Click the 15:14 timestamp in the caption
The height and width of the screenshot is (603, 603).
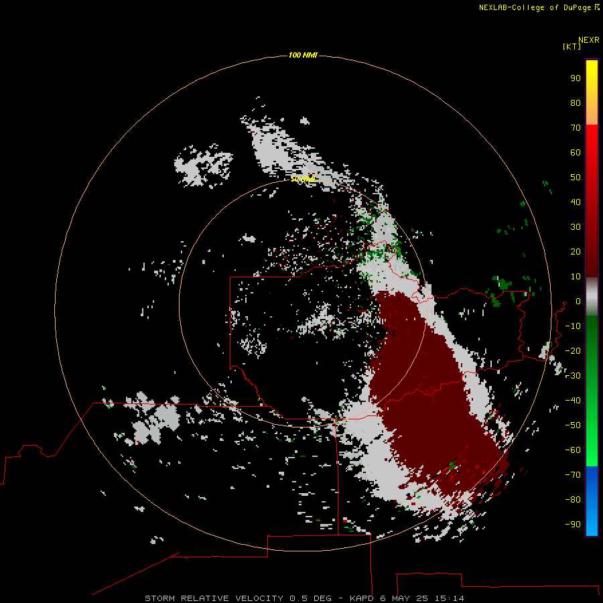(x=449, y=598)
